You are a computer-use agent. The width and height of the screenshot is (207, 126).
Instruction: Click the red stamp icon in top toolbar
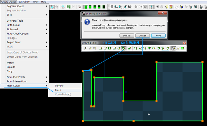[79, 7]
